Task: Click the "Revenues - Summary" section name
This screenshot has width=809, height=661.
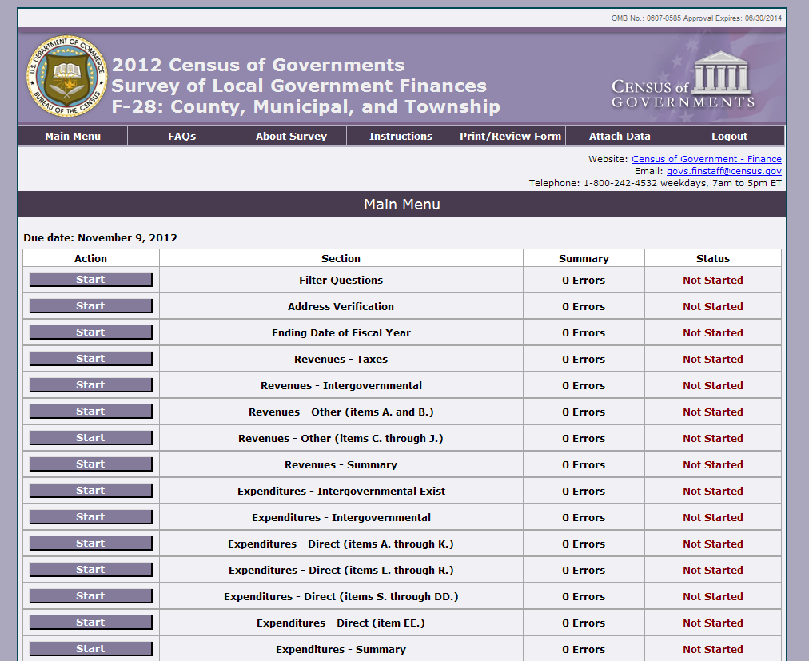Action: click(x=341, y=465)
